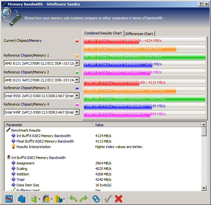211x205 pixels.
Task: Click the green forward arrow icon
Action: (x=83, y=199)
